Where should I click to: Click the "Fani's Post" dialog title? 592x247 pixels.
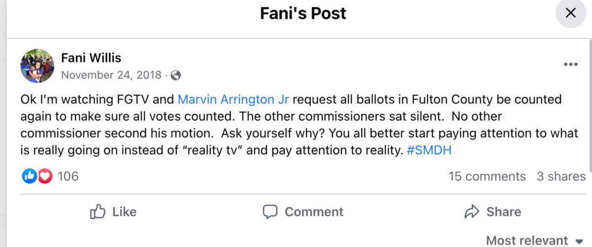(303, 13)
